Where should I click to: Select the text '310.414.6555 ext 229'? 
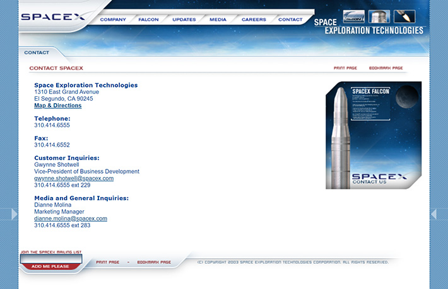(x=62, y=185)
